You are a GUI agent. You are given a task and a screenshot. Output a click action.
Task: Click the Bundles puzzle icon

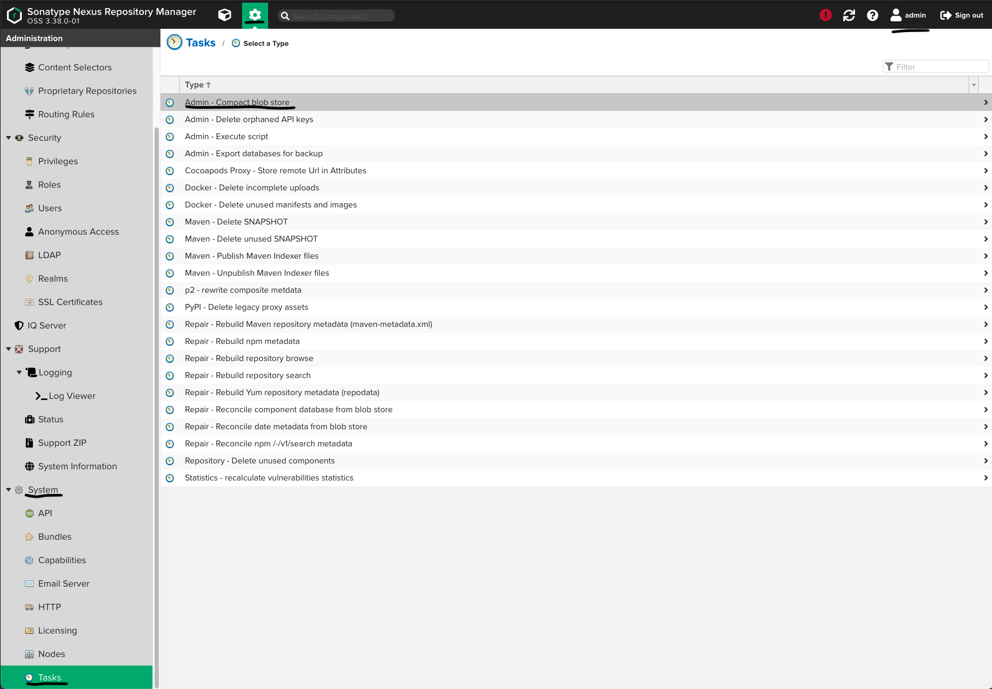pos(29,536)
